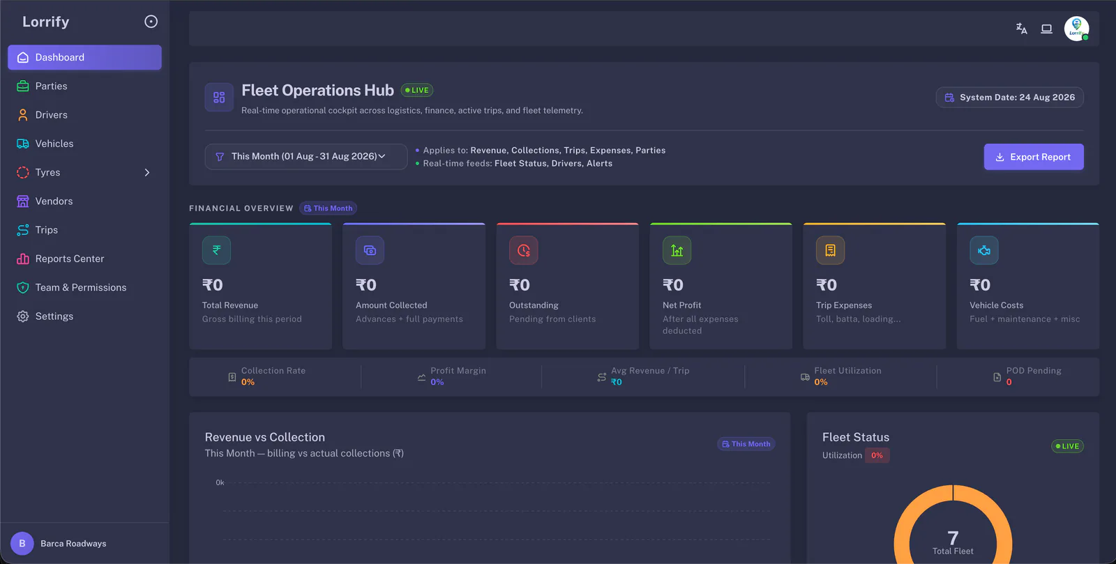Image resolution: width=1116 pixels, height=564 pixels.
Task: Click the Export Report button
Action: (x=1034, y=157)
